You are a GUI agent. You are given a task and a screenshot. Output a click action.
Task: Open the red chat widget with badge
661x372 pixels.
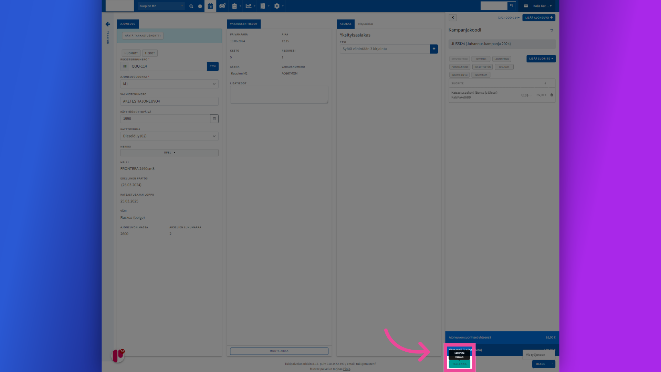tap(118, 355)
